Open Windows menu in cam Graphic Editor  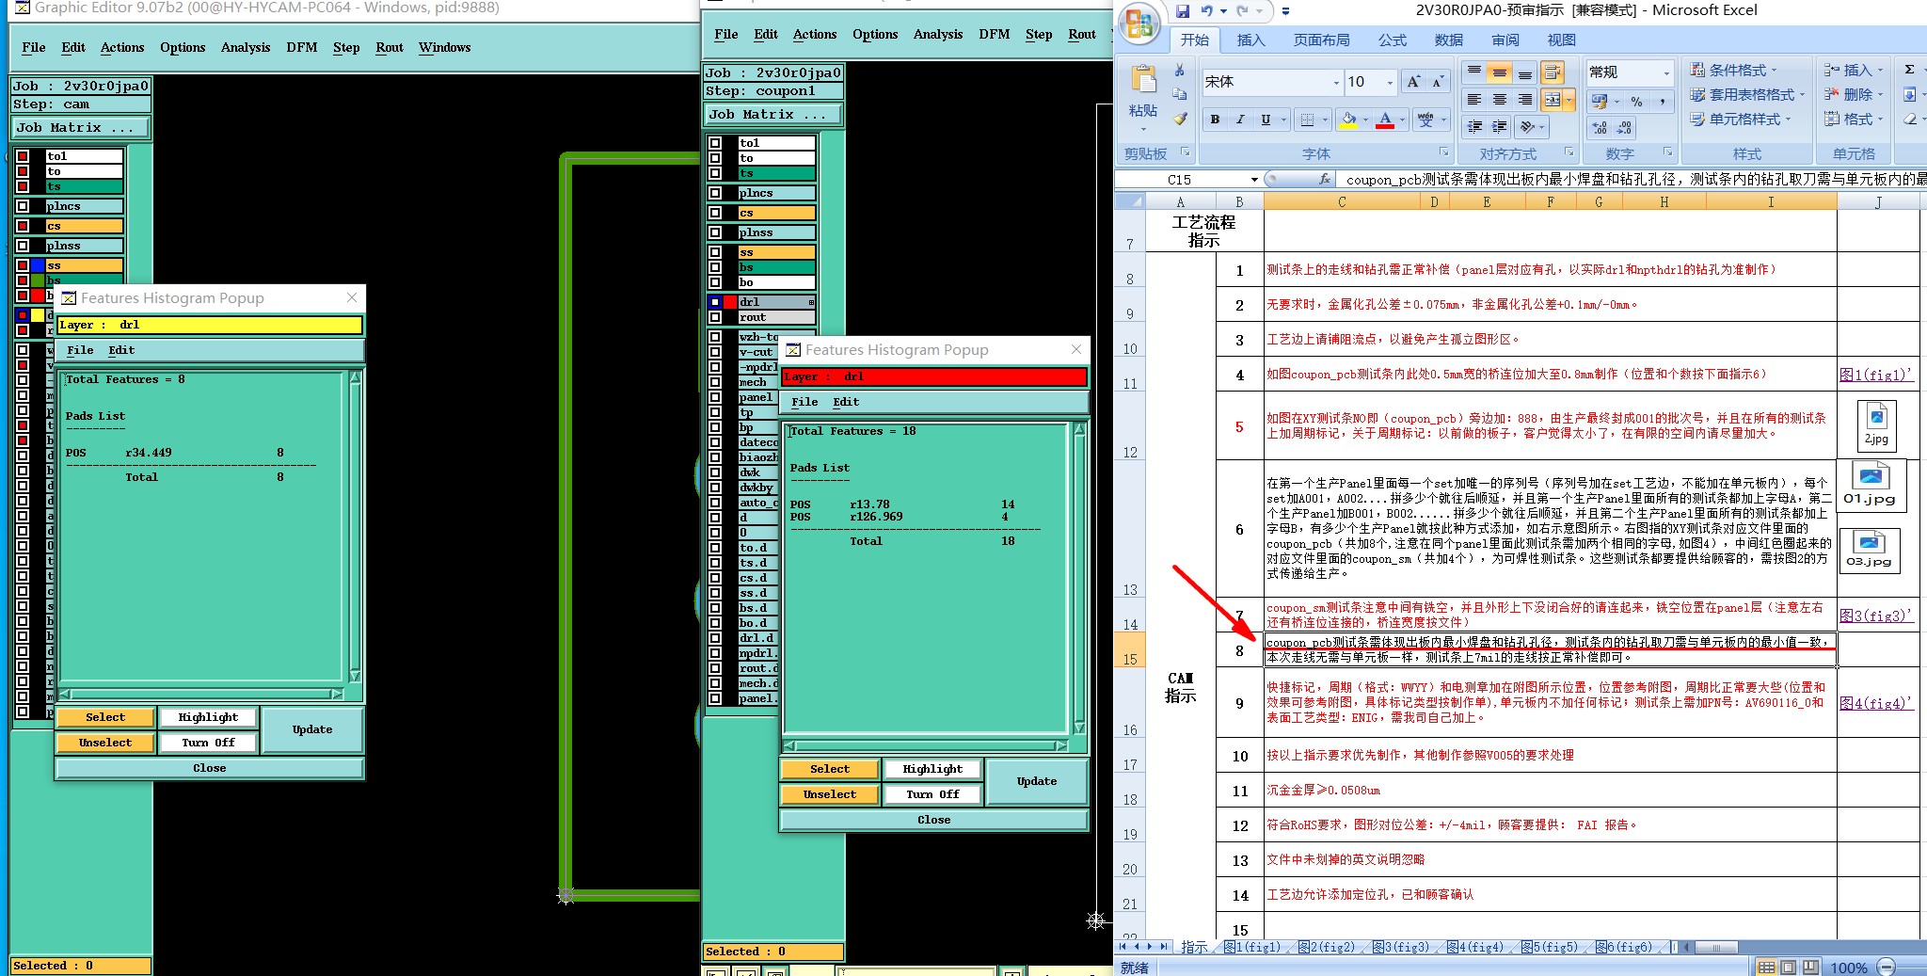(445, 47)
